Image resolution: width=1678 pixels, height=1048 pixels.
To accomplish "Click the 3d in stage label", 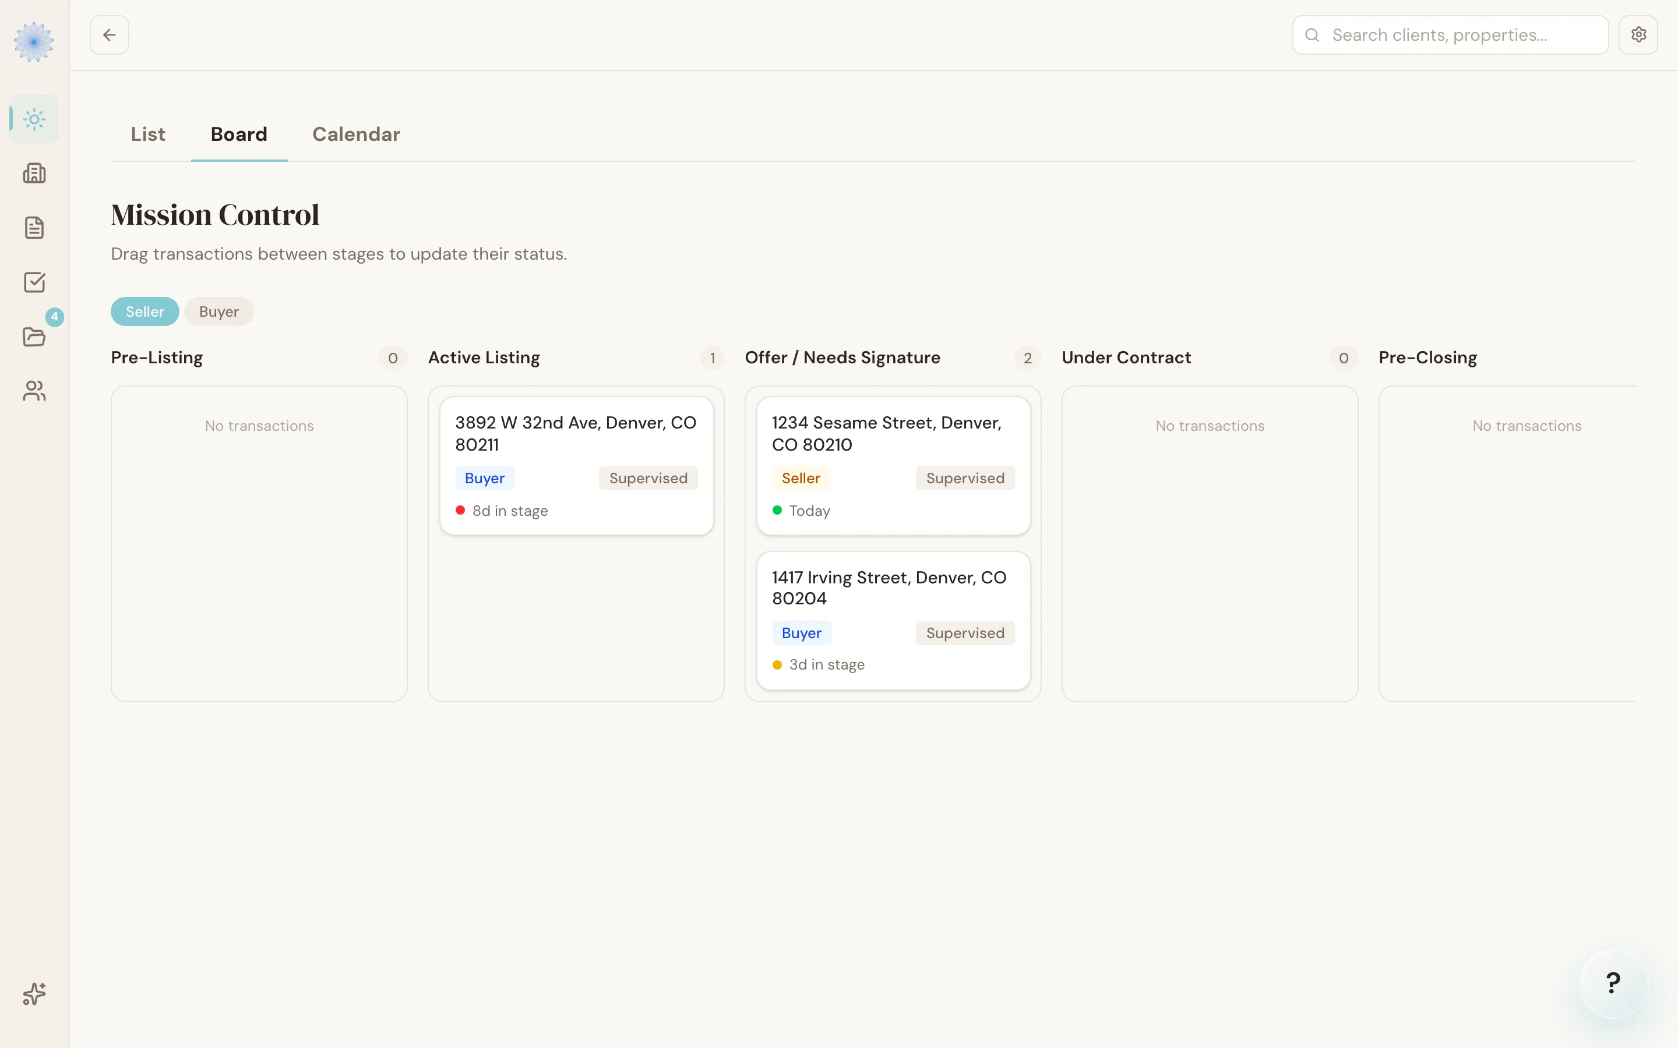I will (x=827, y=665).
